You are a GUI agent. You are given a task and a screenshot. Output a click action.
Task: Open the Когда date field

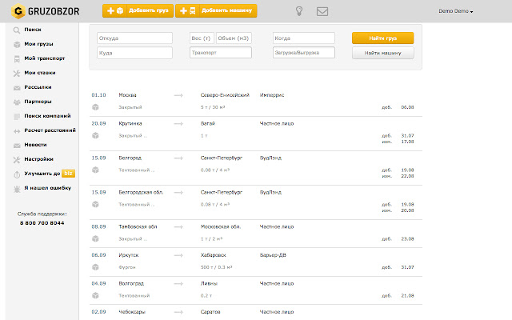[x=304, y=38]
